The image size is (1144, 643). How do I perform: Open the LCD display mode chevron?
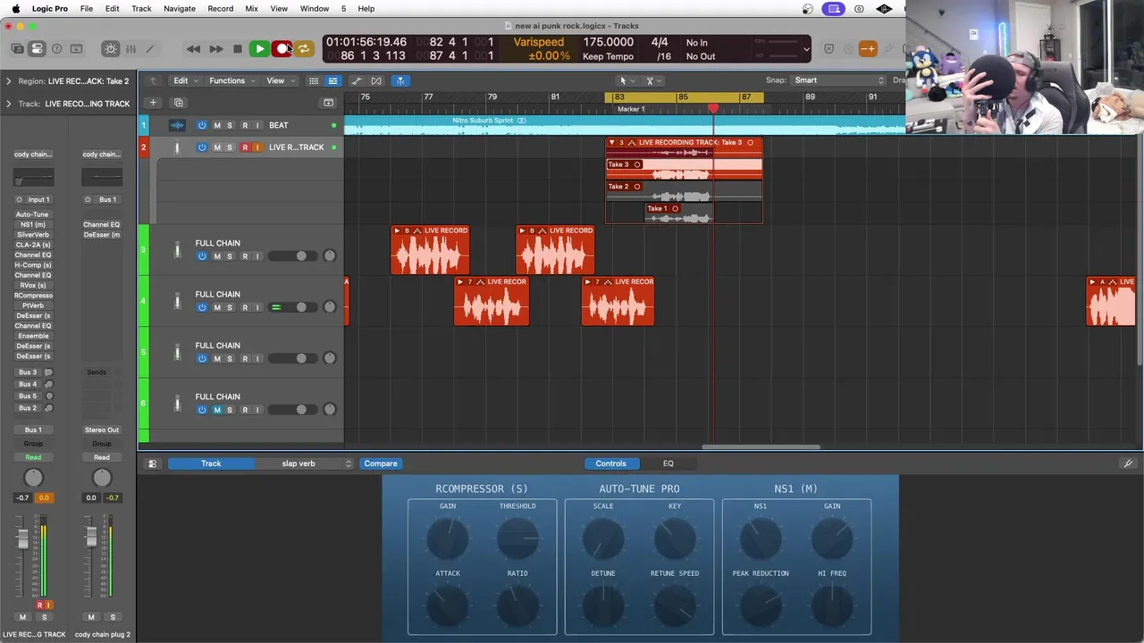tap(806, 49)
